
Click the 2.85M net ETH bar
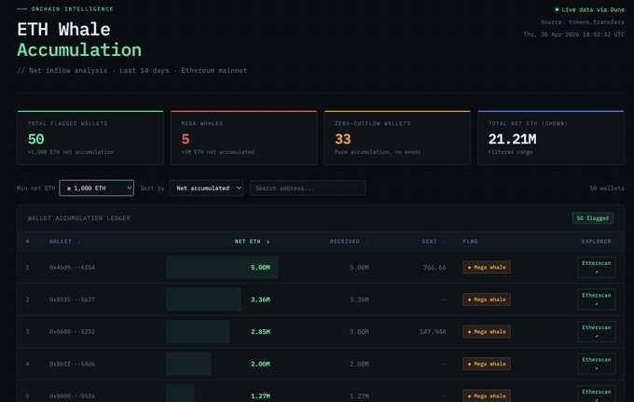198,332
